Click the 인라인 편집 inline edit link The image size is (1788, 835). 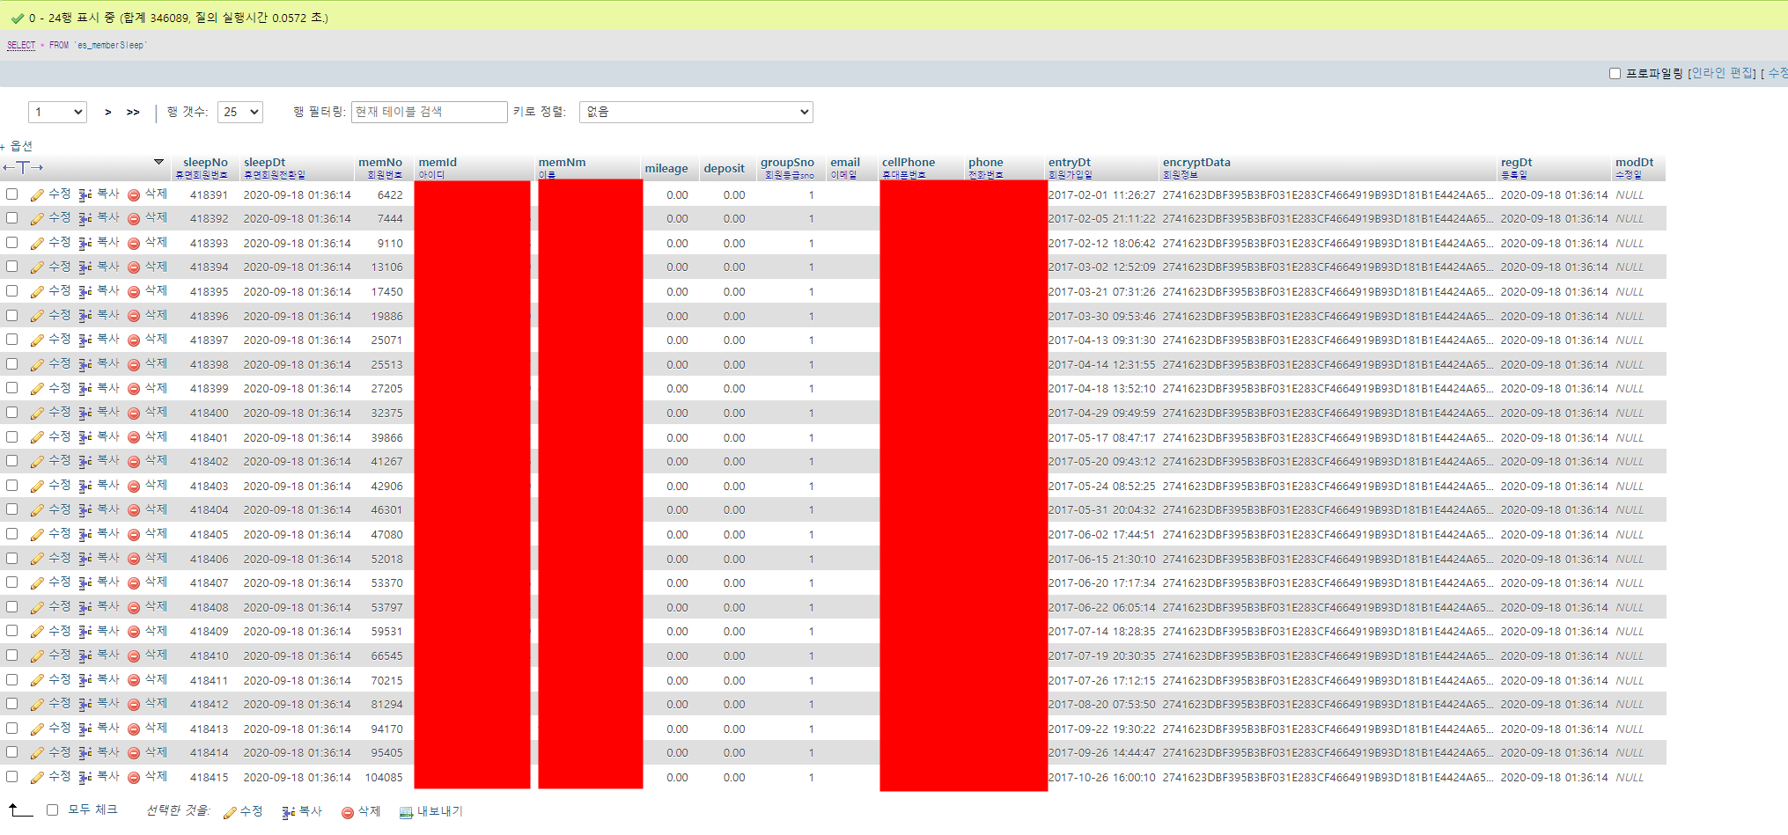click(x=1723, y=73)
